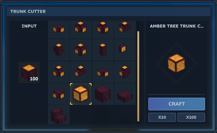Screen dimensions: 217x133
Task: Select the flat cross trunk piece in the fourth row
Action: pos(59,94)
